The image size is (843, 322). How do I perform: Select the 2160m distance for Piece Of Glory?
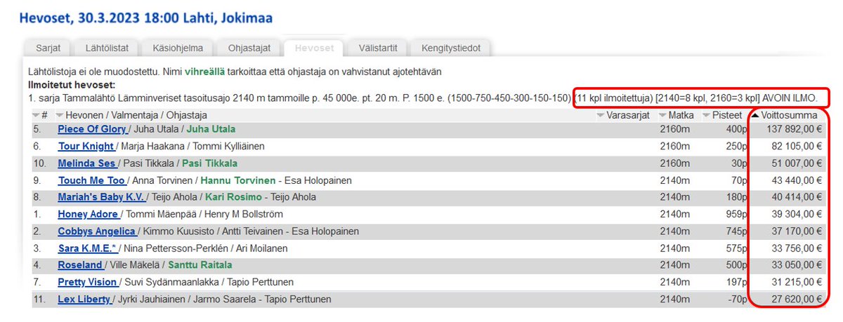(674, 129)
